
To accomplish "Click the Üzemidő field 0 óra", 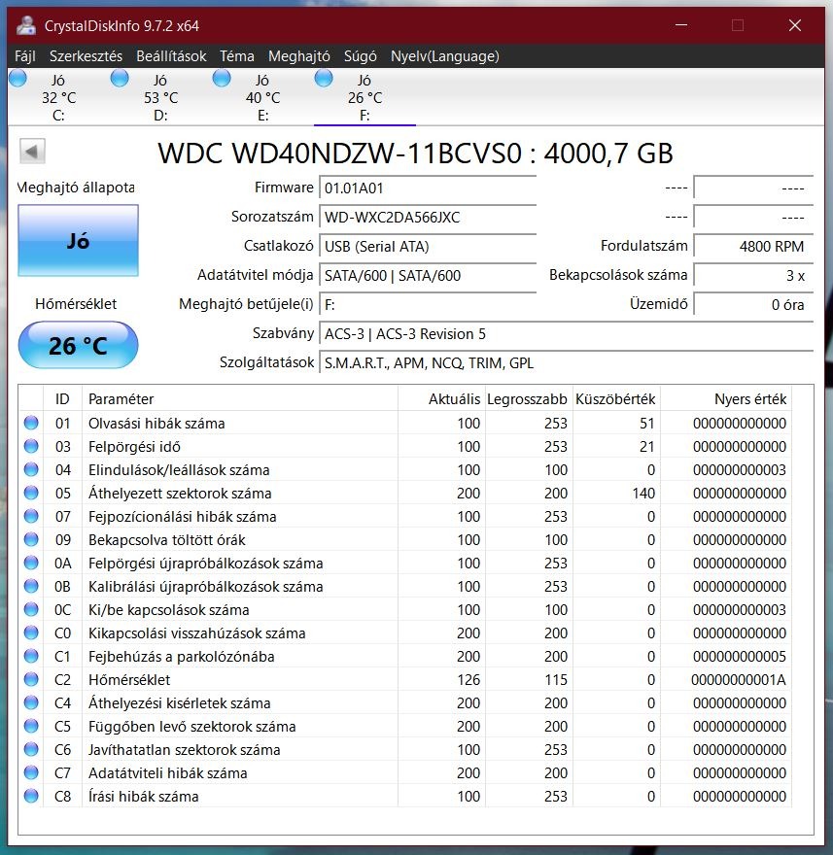I will pyautogui.click(x=753, y=305).
